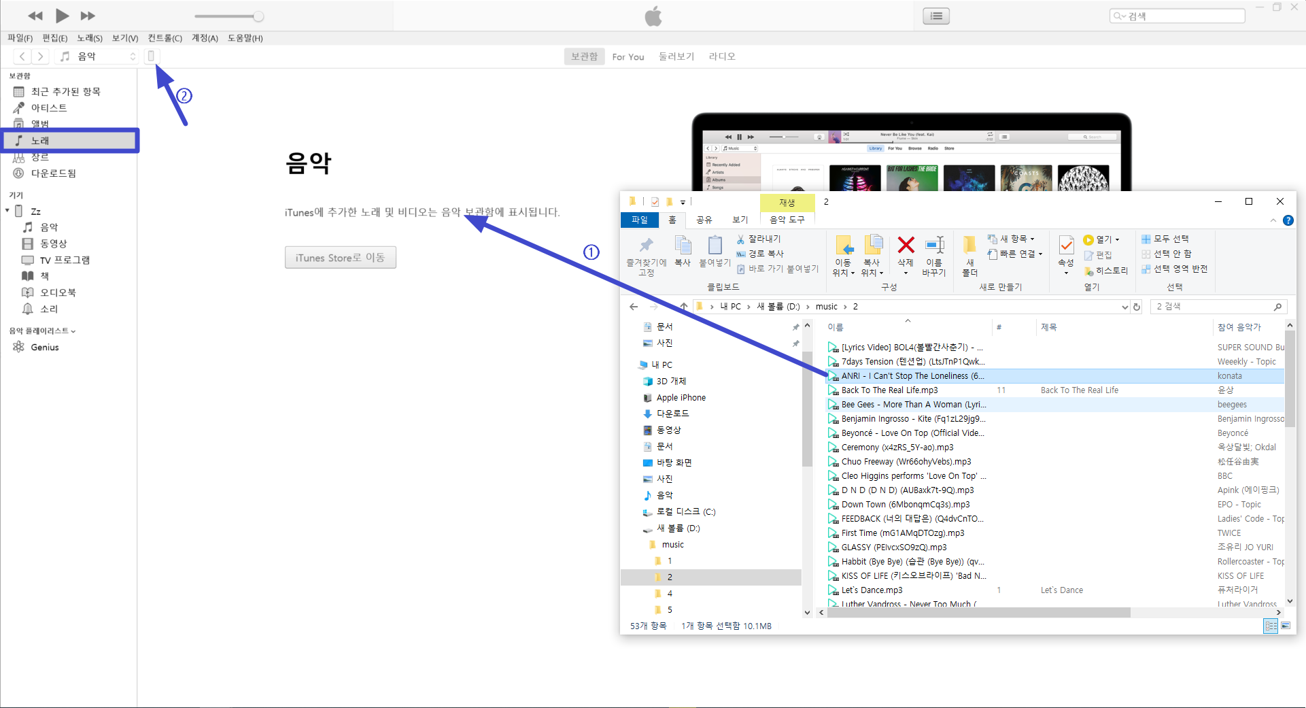Select folder 4 in navigation tree
Viewport: 1306px width, 708px height.
pos(670,594)
